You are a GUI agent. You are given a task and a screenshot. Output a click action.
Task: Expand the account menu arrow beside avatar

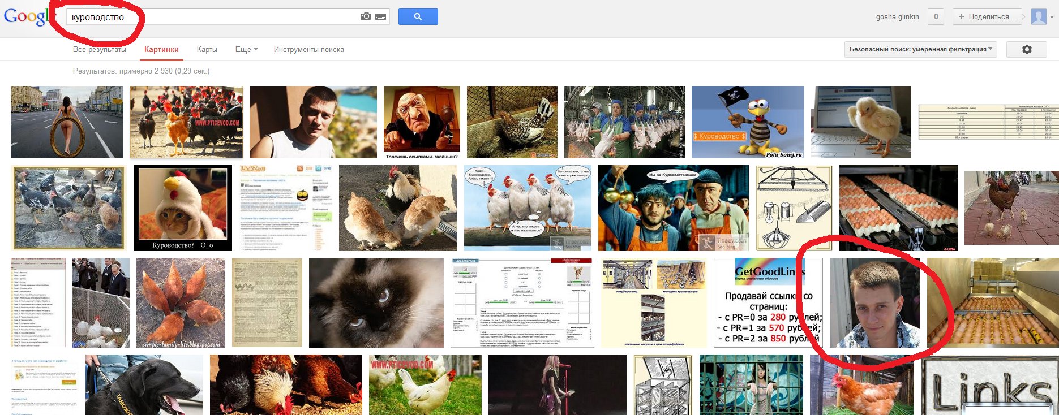[1052, 17]
